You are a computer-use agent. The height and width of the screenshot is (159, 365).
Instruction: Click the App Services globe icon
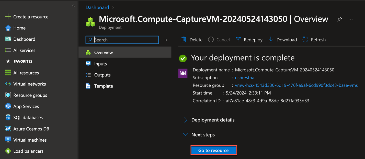click(x=8, y=106)
